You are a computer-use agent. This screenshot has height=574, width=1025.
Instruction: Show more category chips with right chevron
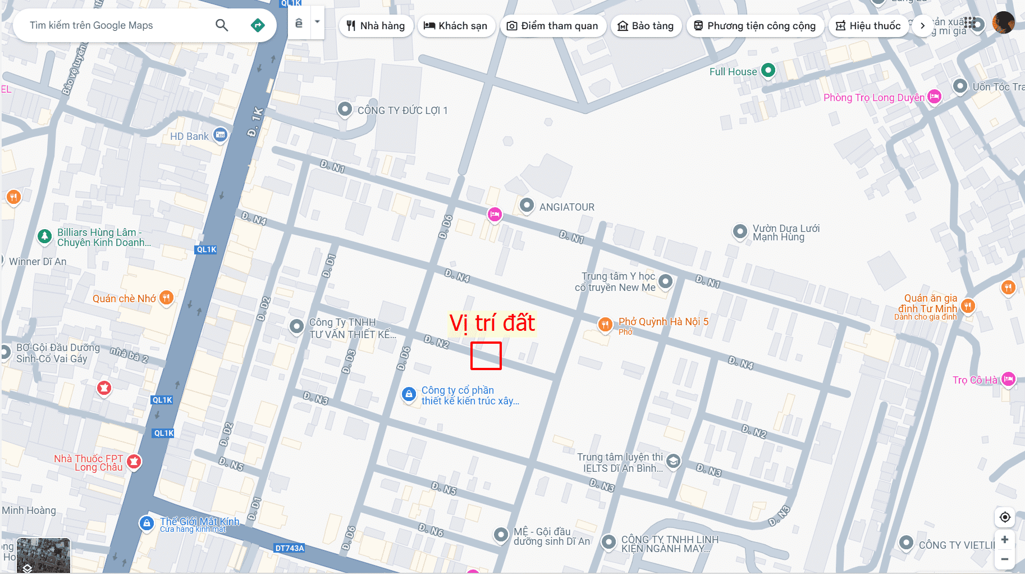pos(922,26)
